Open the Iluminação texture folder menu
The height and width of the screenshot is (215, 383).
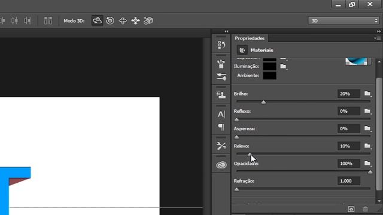click(x=283, y=66)
